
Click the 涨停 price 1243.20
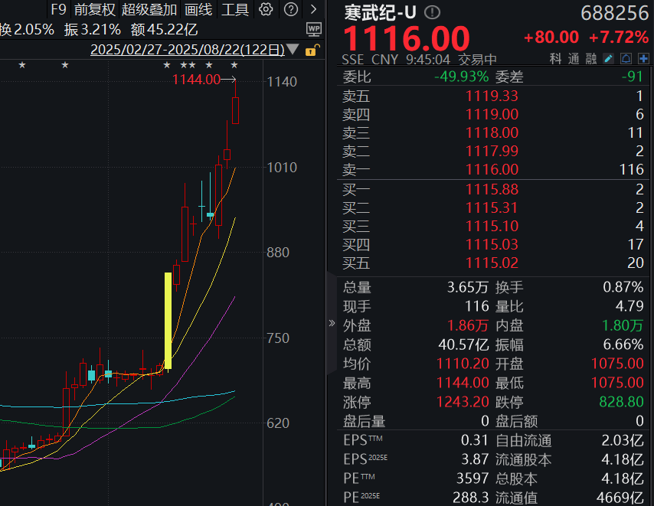click(x=463, y=402)
